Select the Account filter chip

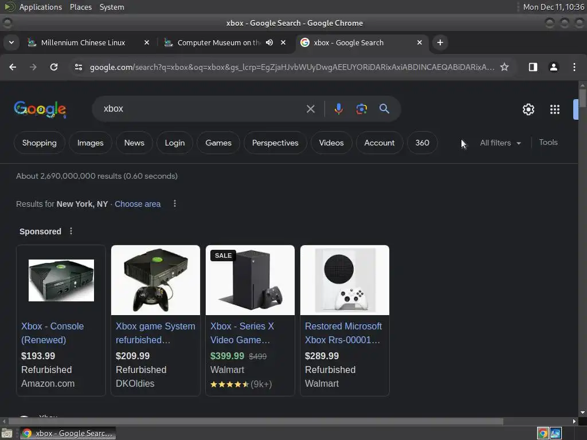click(379, 143)
